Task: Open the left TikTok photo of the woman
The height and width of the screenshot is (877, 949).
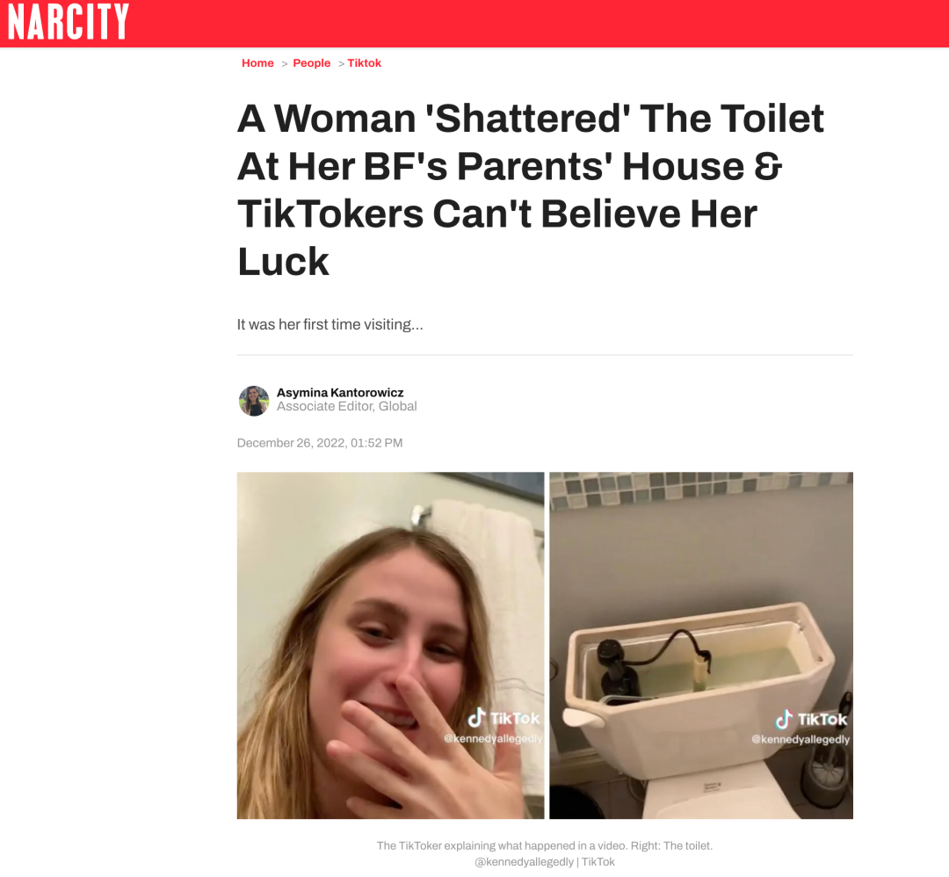Action: click(x=390, y=645)
